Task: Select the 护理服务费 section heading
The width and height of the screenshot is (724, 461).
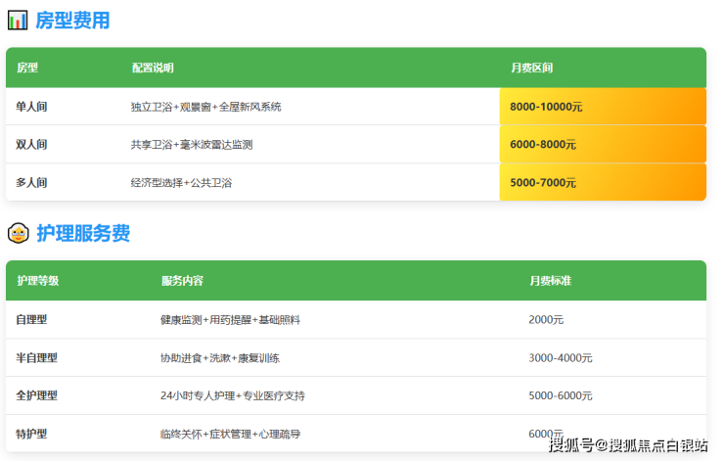Action: tap(83, 233)
